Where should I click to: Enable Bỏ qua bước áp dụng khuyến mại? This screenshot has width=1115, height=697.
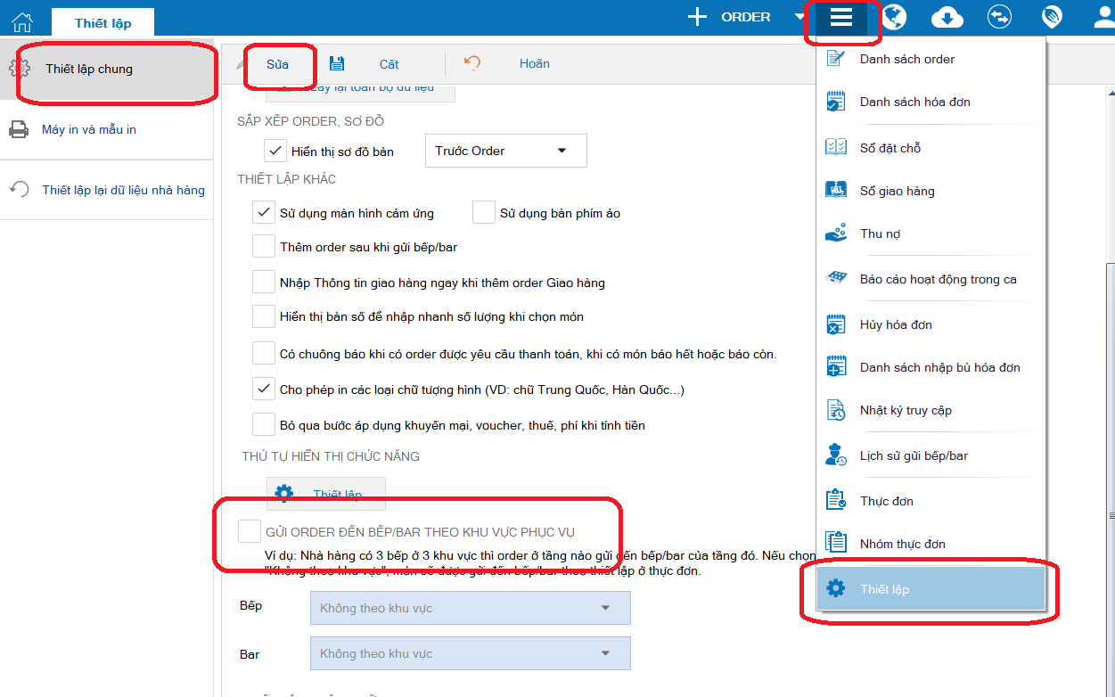pyautogui.click(x=263, y=424)
